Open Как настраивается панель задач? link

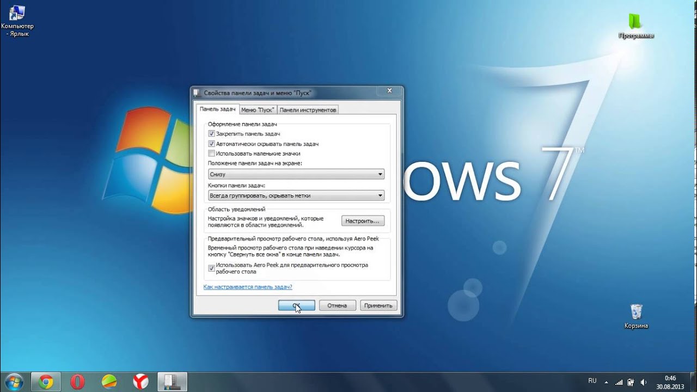click(x=248, y=287)
